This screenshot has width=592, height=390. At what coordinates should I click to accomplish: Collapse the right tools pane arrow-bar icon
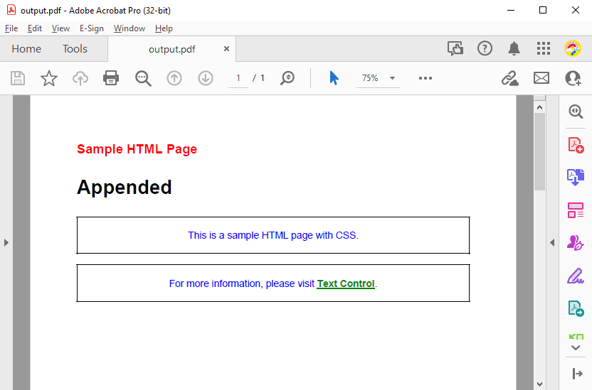(577, 374)
